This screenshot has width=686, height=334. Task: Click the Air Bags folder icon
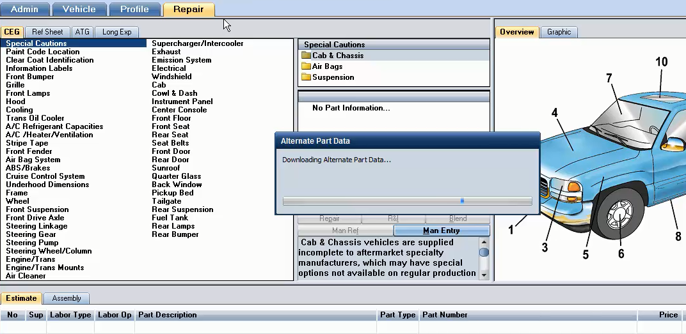click(306, 66)
